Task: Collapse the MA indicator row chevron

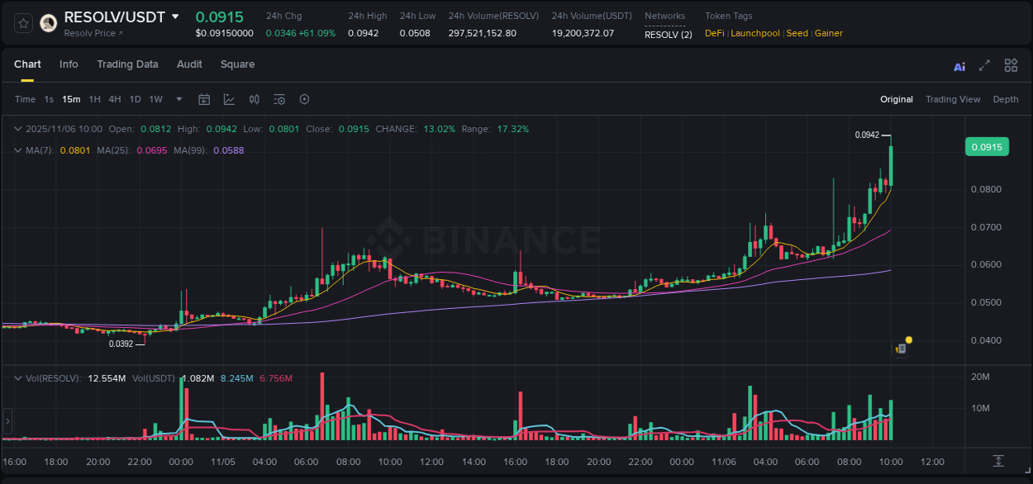Action: (x=17, y=150)
